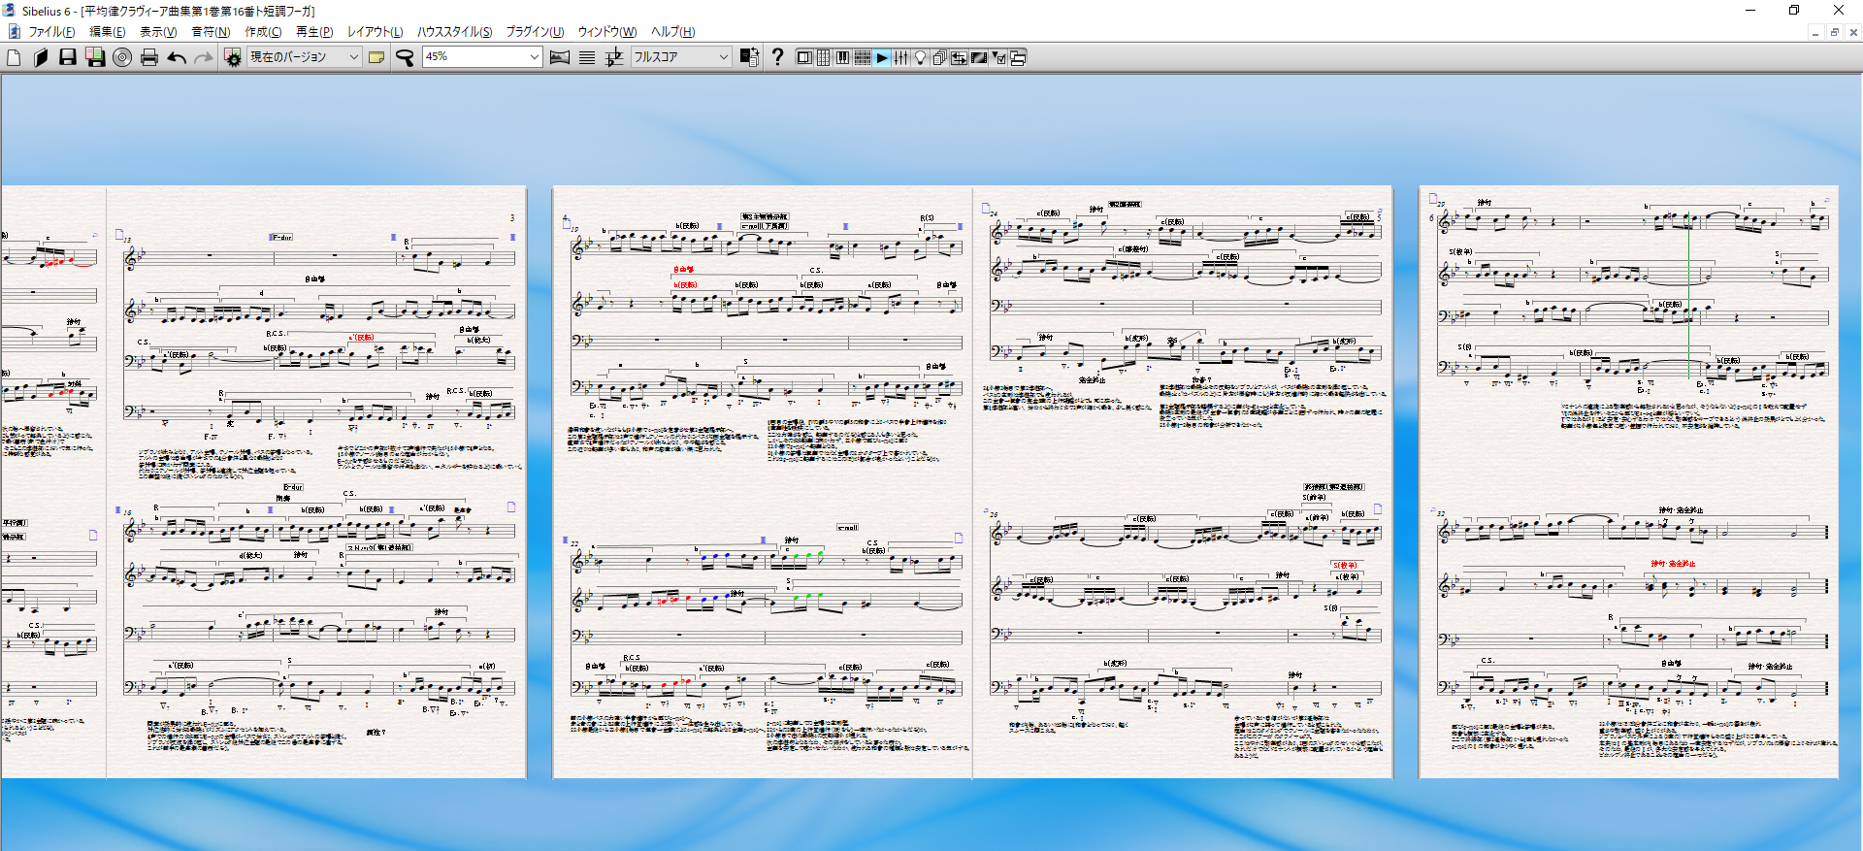Screen dimensions: 1863x851
Task: Save the score with floppy disk icon
Action: pyautogui.click(x=67, y=57)
